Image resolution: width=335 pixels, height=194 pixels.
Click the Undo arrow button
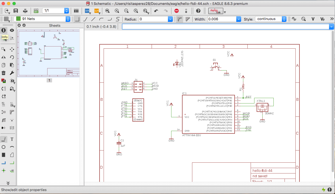[x=156, y=11]
